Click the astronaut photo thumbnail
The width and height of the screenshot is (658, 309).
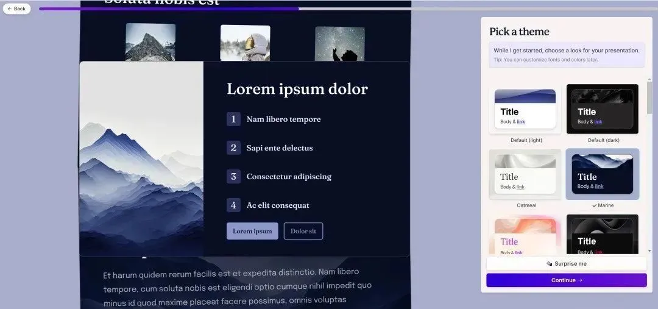(x=246, y=43)
